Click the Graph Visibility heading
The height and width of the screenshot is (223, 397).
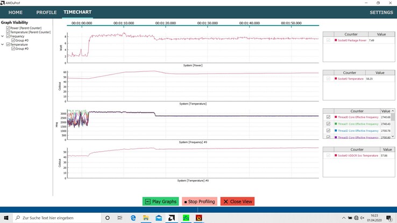pos(15,23)
